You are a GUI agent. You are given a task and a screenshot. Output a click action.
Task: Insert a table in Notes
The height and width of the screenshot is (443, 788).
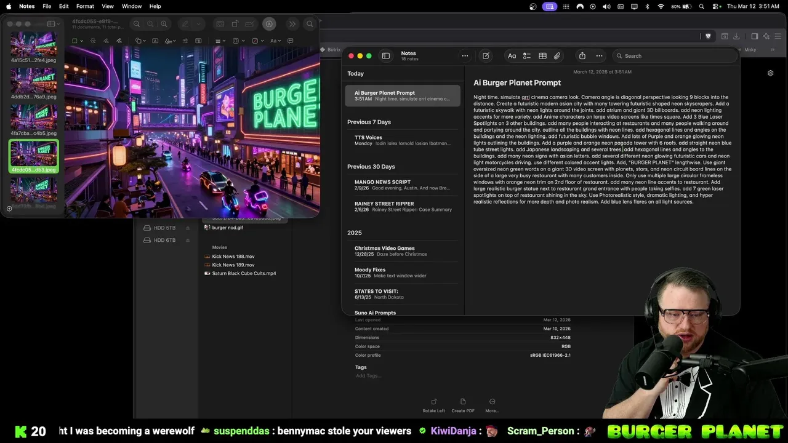coord(542,56)
